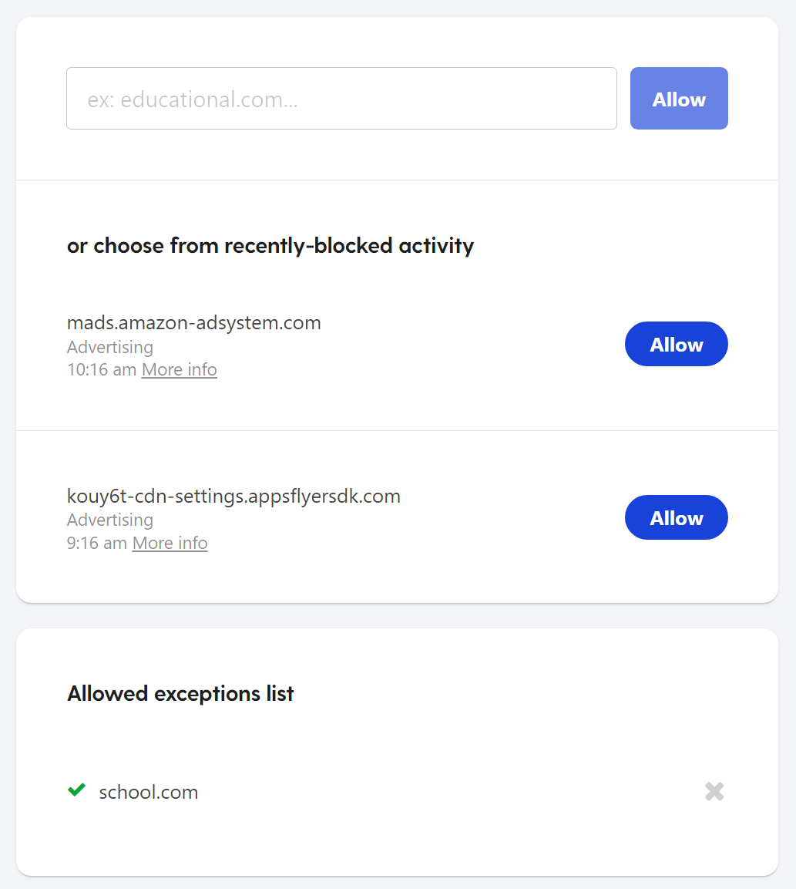Click the kouy6t-cdn-settings.appsflyersdk.com domain name
This screenshot has height=889, width=796.
(233, 496)
